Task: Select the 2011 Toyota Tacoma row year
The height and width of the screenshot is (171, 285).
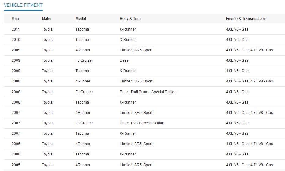Action: (x=16, y=29)
